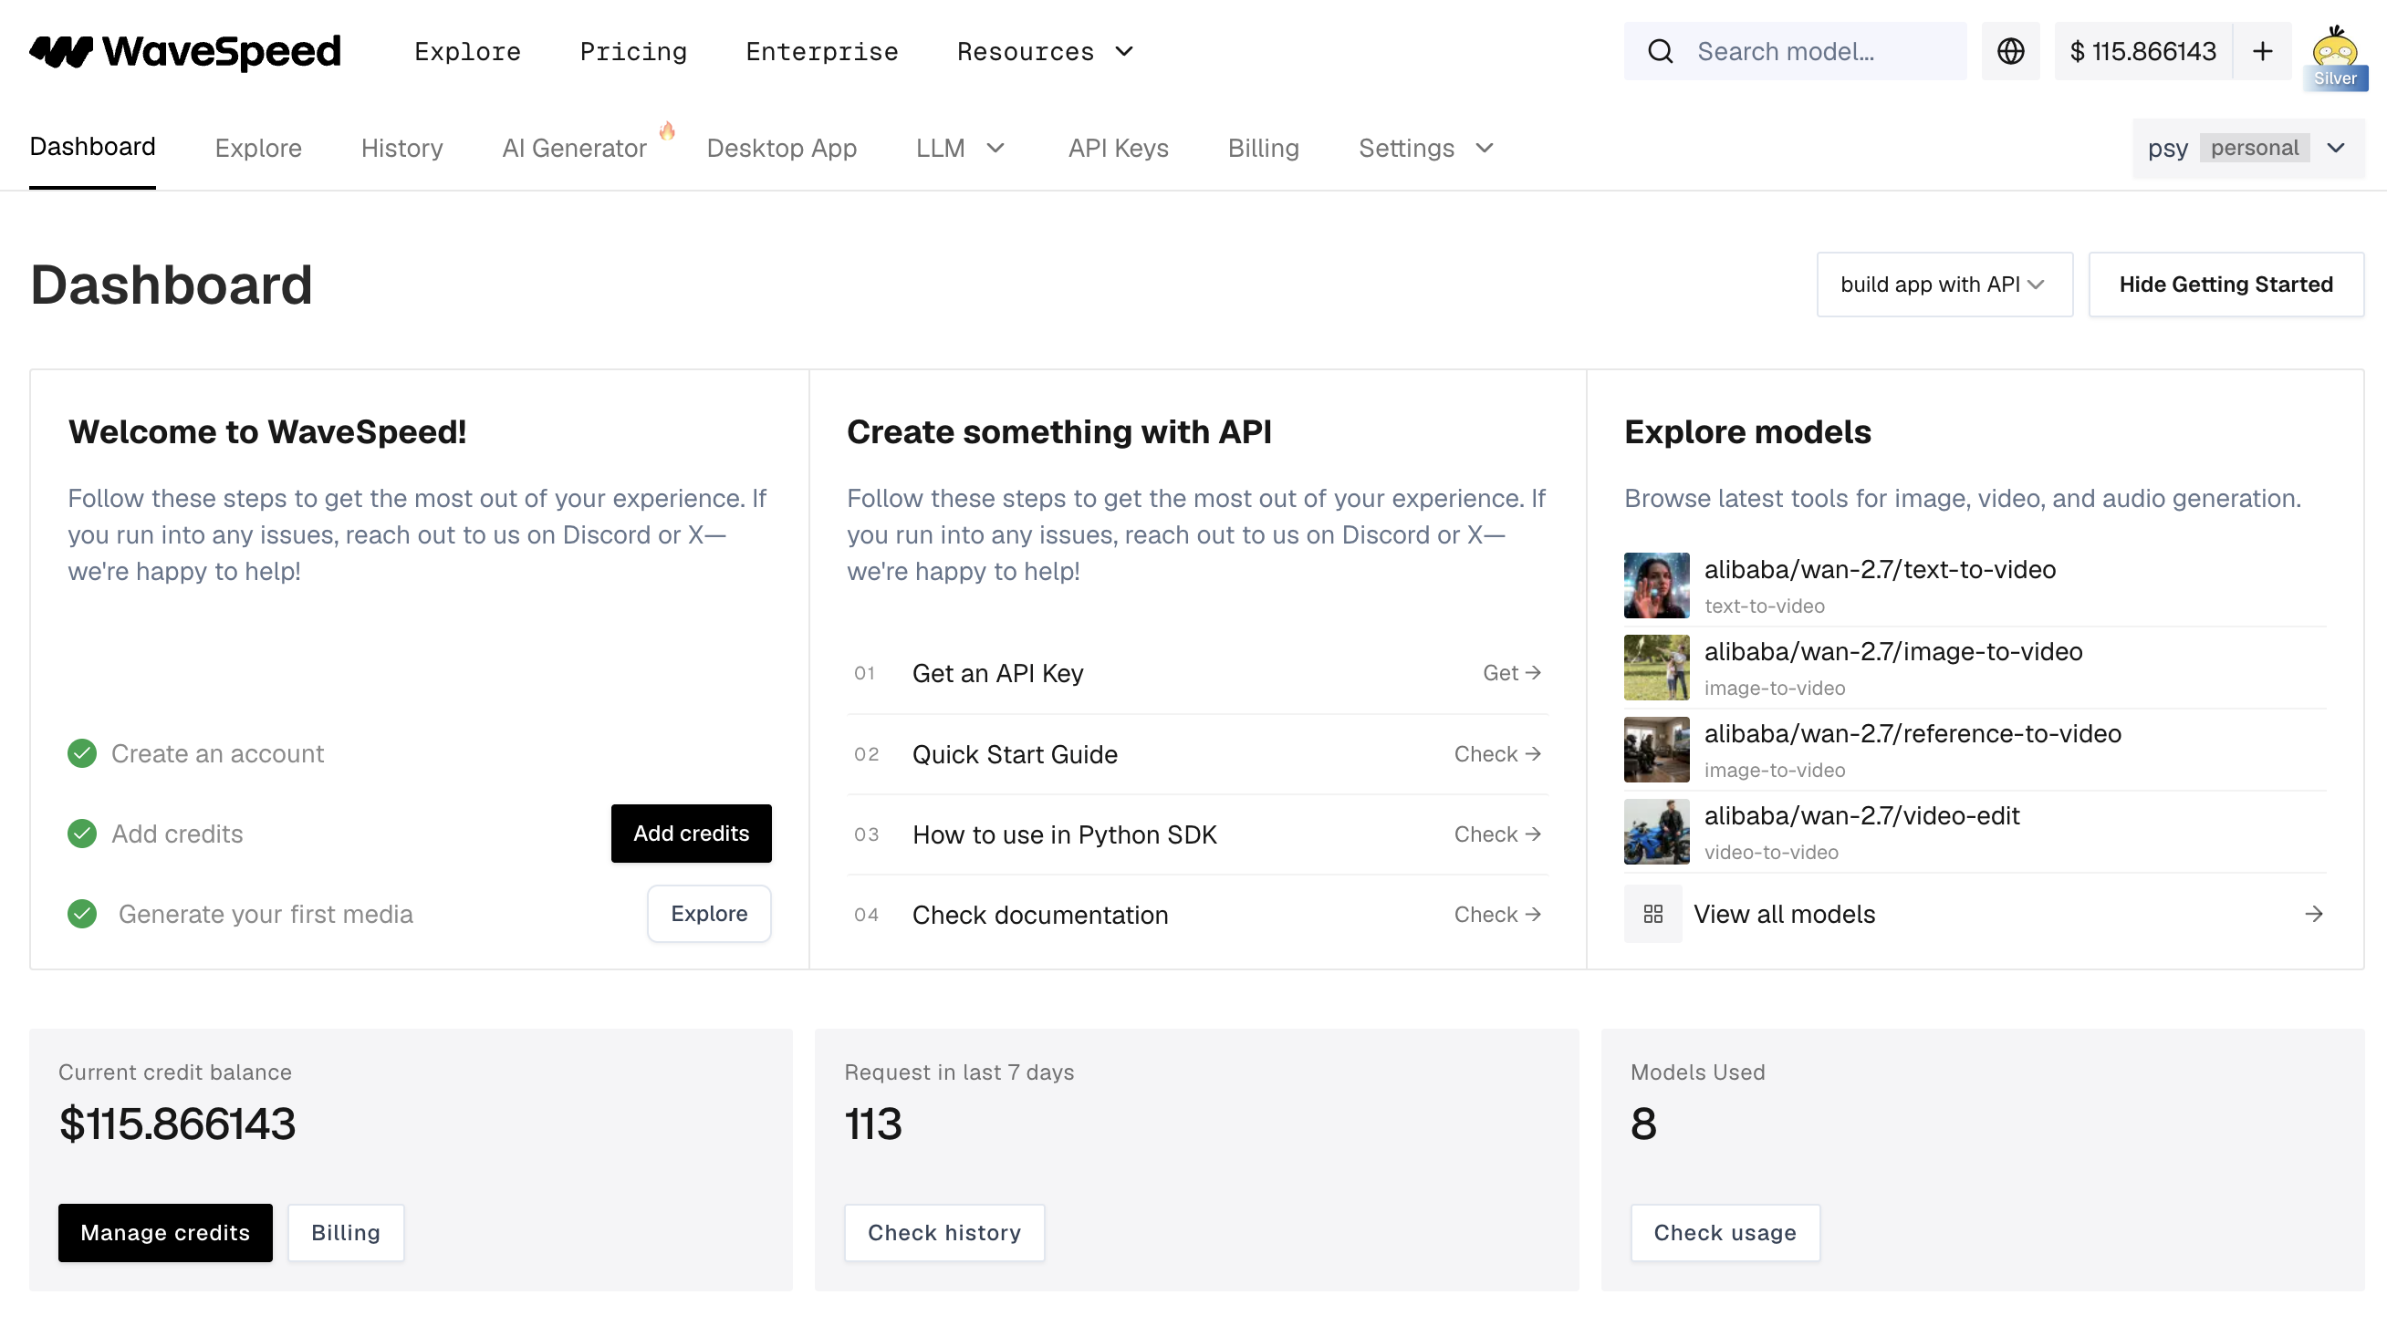This screenshot has width=2387, height=1326.
Task: Click the alibaba/wan-2.7/video-edit thumbnail
Action: click(x=1656, y=832)
